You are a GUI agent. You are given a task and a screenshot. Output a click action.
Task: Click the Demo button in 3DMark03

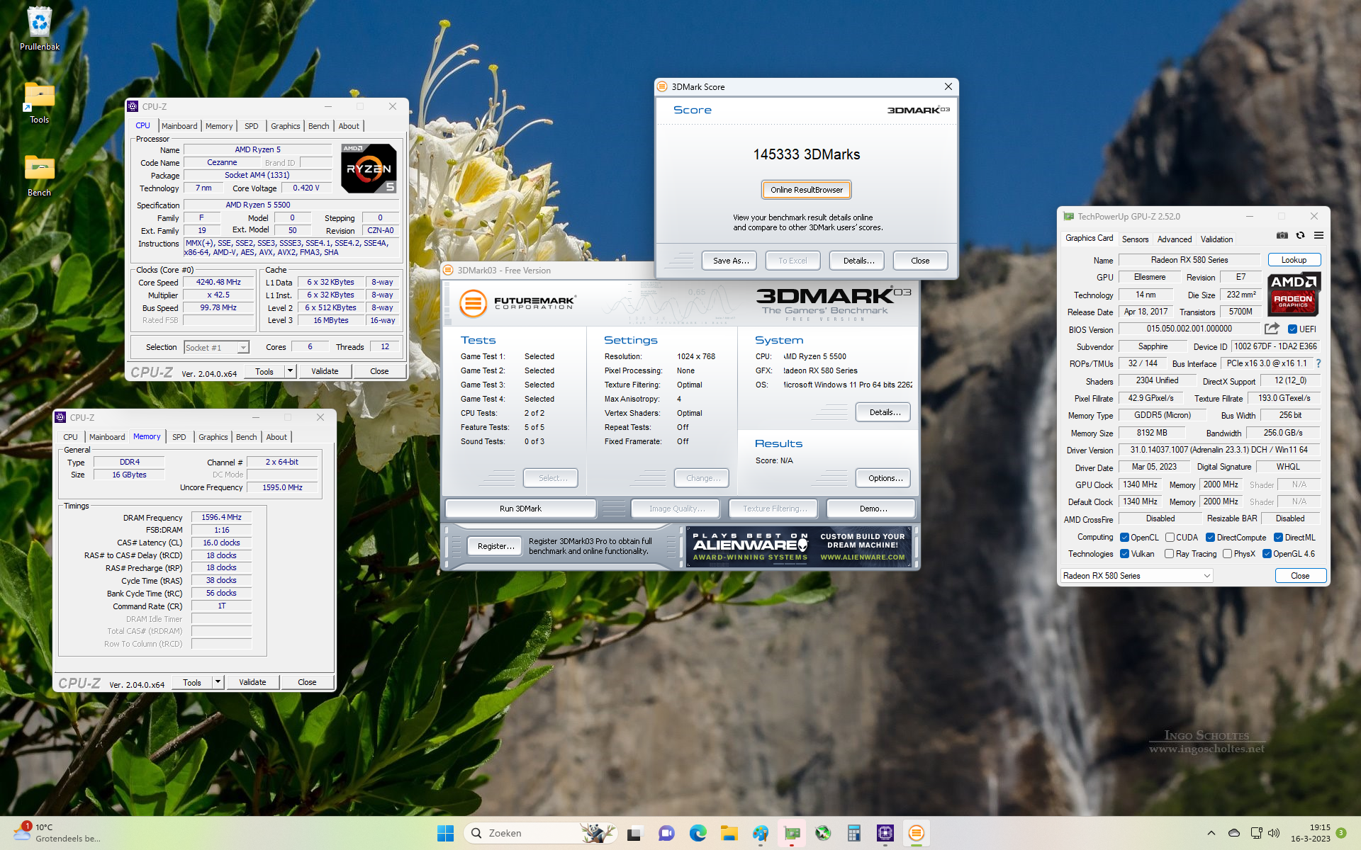pos(872,509)
